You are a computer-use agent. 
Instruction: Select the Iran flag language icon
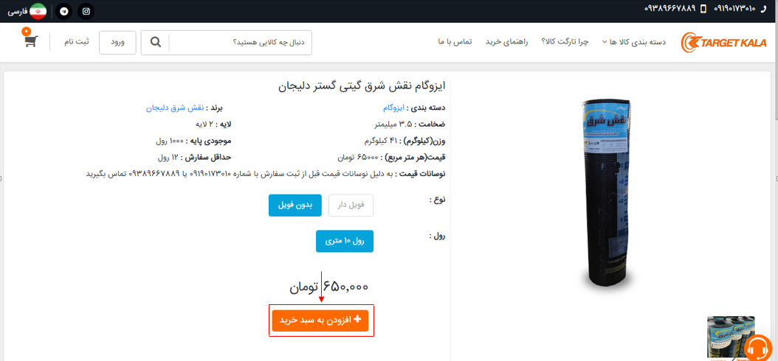38,11
